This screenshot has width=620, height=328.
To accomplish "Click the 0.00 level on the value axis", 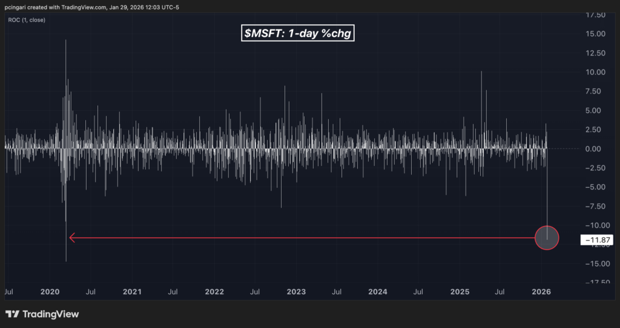I will click(x=598, y=149).
